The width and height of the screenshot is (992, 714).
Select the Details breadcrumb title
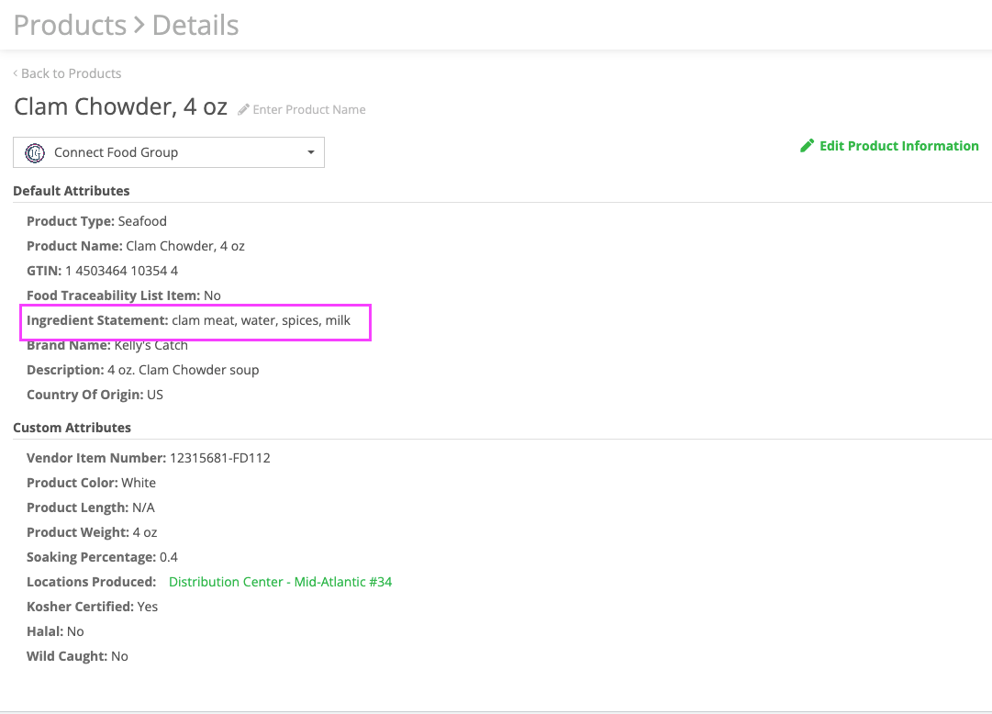(x=195, y=25)
